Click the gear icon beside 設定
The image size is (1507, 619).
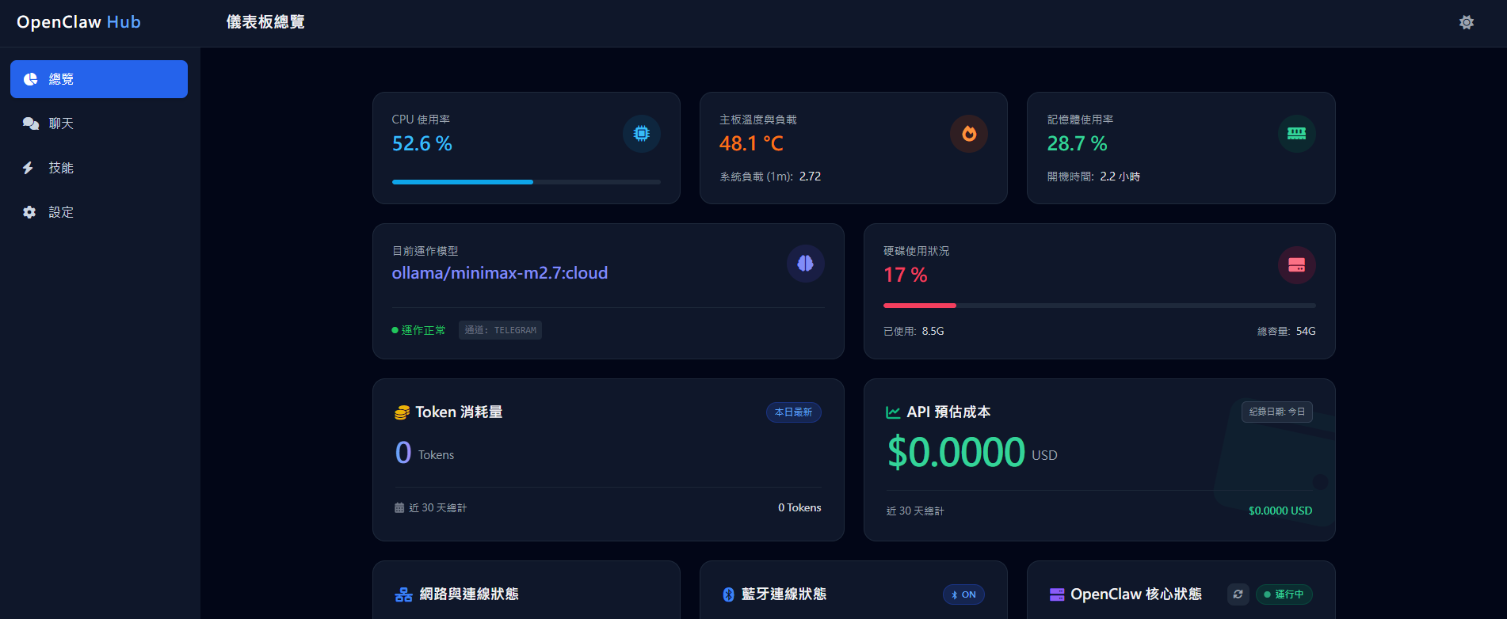click(x=29, y=212)
